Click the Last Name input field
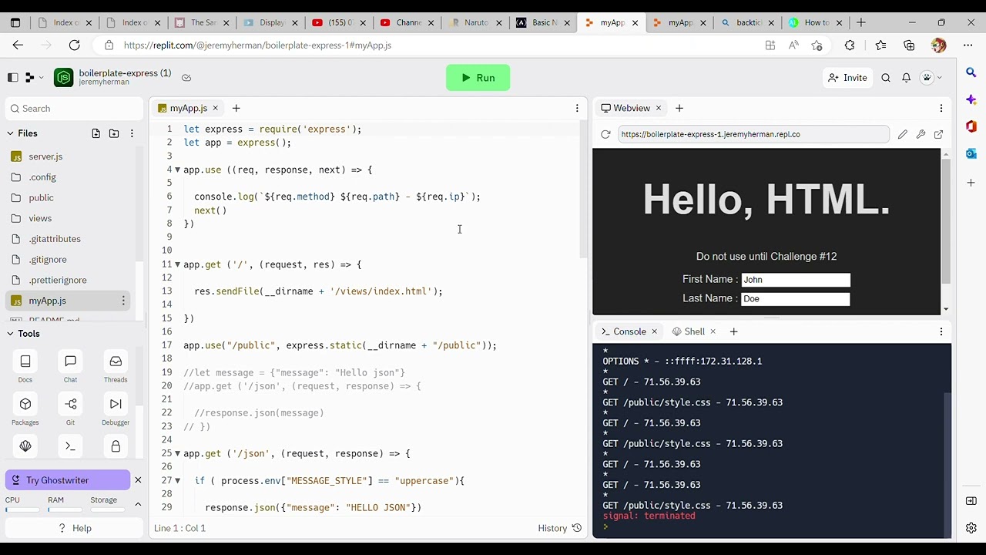Viewport: 986px width, 555px height. tap(796, 299)
